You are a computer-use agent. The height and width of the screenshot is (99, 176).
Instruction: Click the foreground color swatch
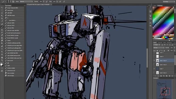[x=1, y=64]
